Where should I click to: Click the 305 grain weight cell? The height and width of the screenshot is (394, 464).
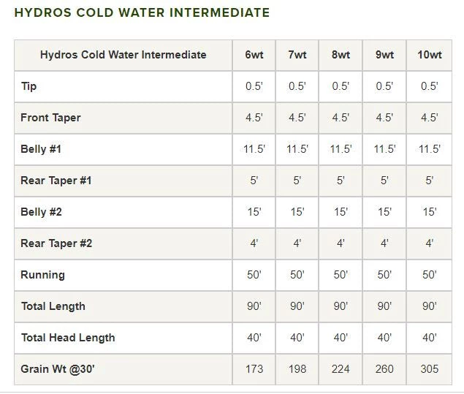430,369
